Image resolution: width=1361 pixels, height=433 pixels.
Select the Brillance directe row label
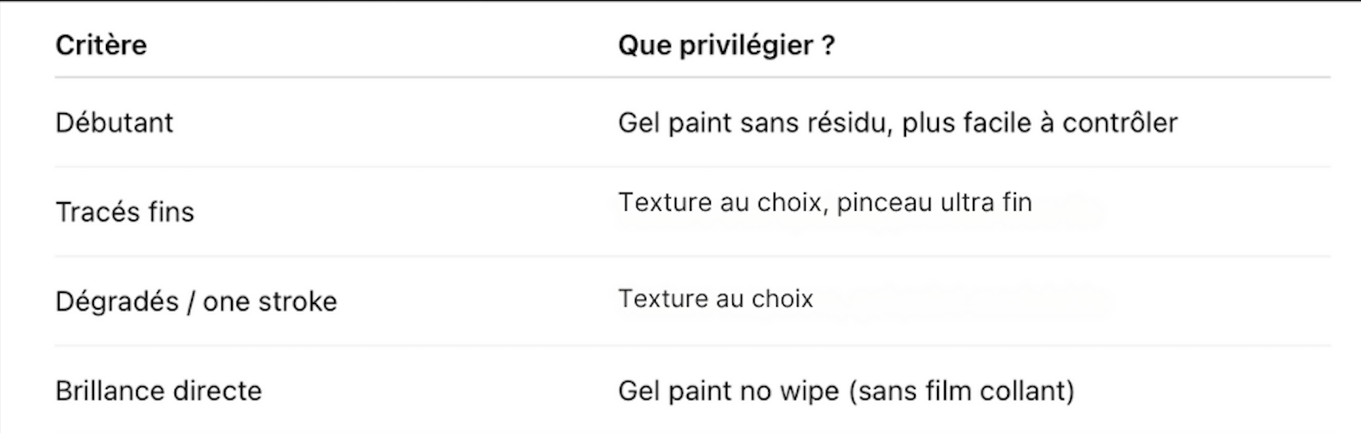point(159,391)
